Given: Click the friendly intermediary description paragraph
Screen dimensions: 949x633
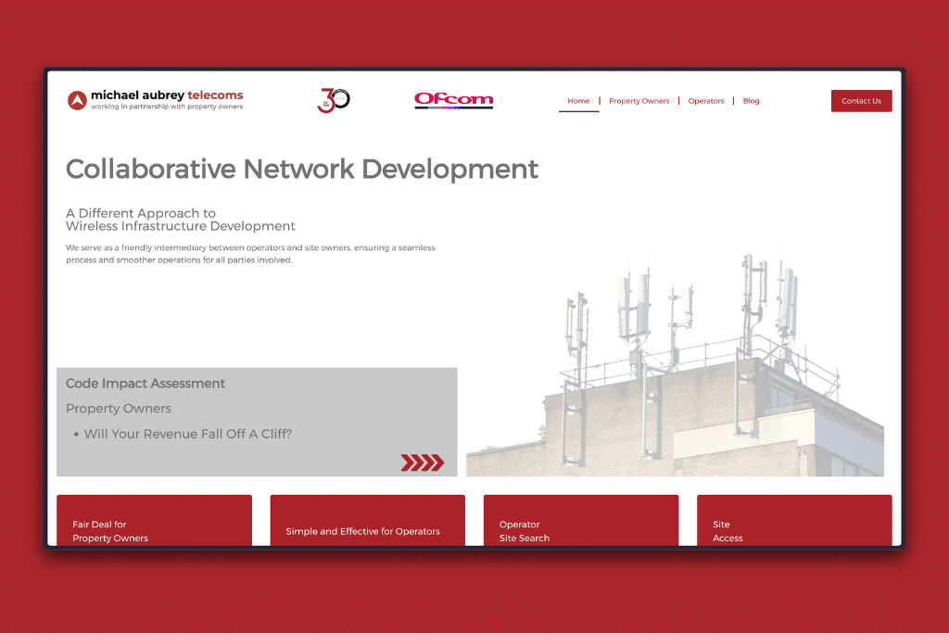Looking at the screenshot, I should (250, 254).
